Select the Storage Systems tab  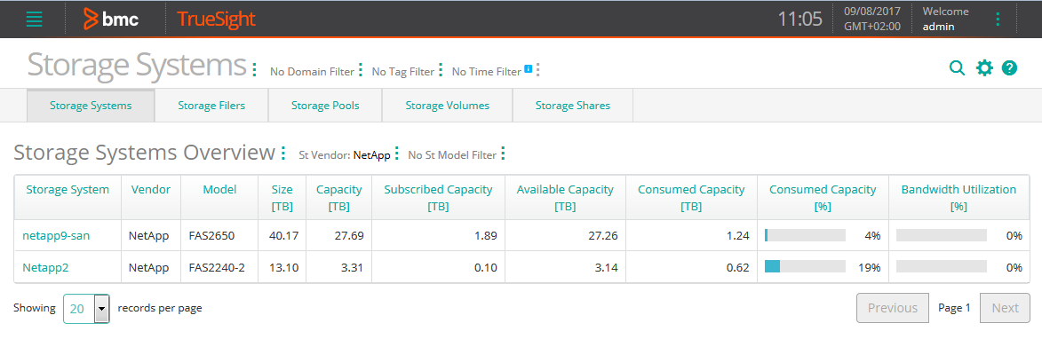click(91, 106)
